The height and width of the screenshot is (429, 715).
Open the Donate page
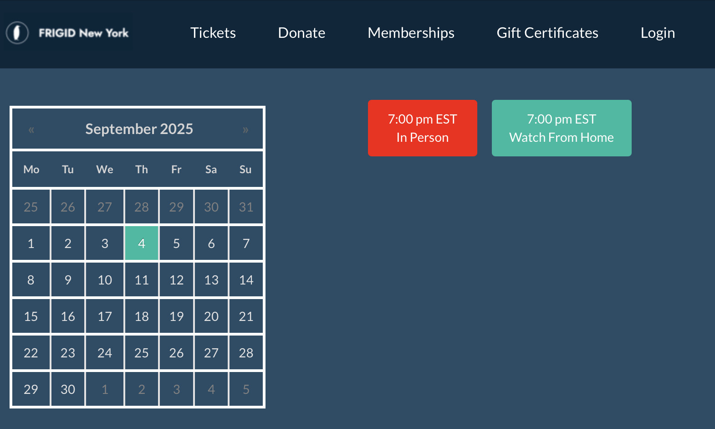pos(301,33)
